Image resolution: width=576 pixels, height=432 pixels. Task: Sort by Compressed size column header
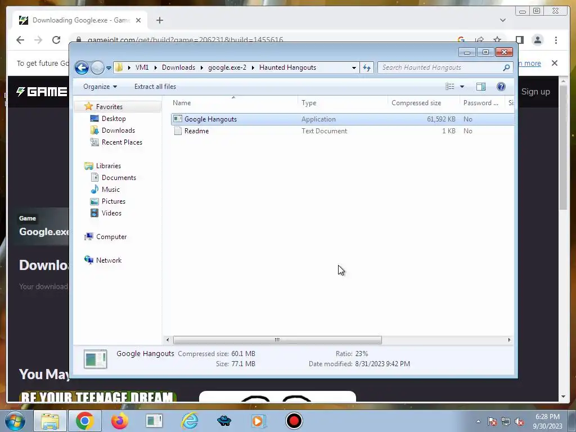tap(424, 103)
